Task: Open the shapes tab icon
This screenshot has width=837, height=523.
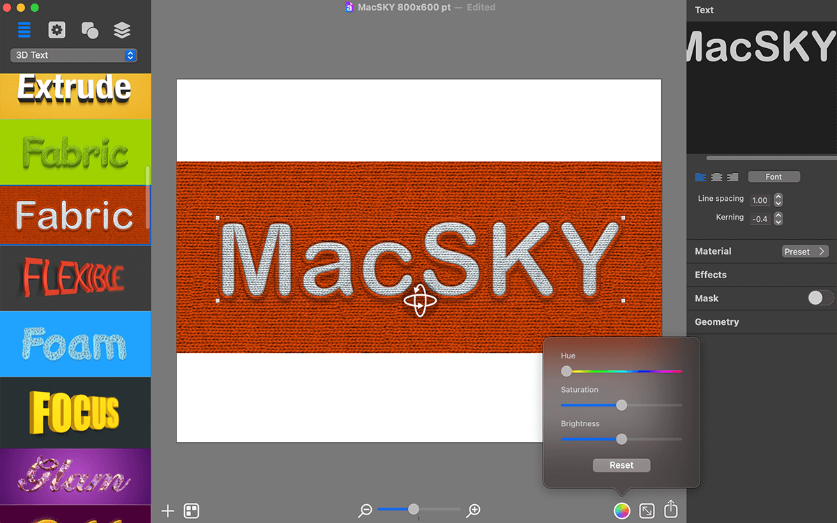Action: pos(89,30)
